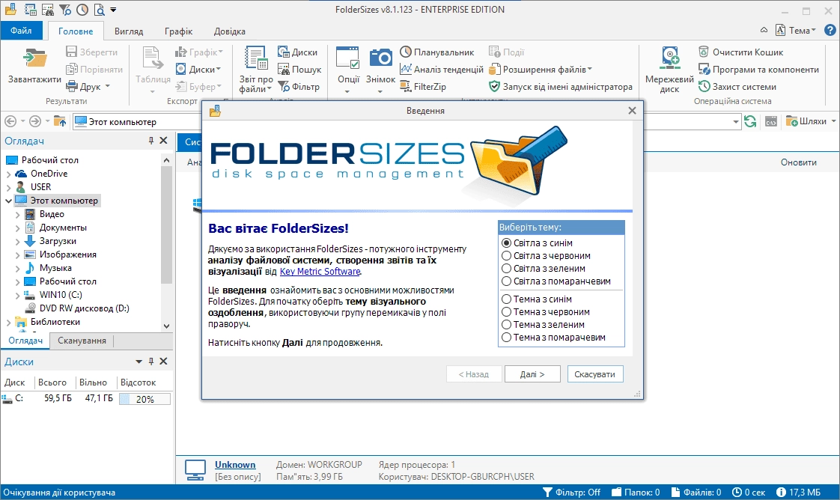Open the Друк printer tool

[x=88, y=86]
